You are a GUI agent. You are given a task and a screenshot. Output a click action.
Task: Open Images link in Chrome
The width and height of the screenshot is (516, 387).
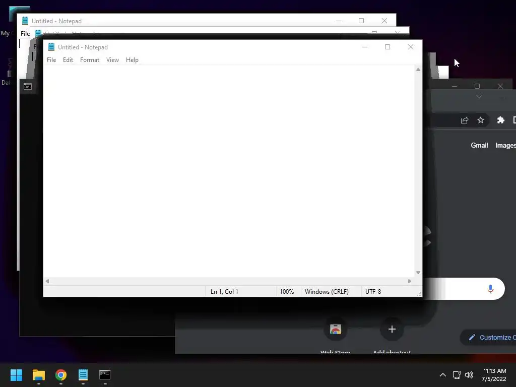click(505, 146)
